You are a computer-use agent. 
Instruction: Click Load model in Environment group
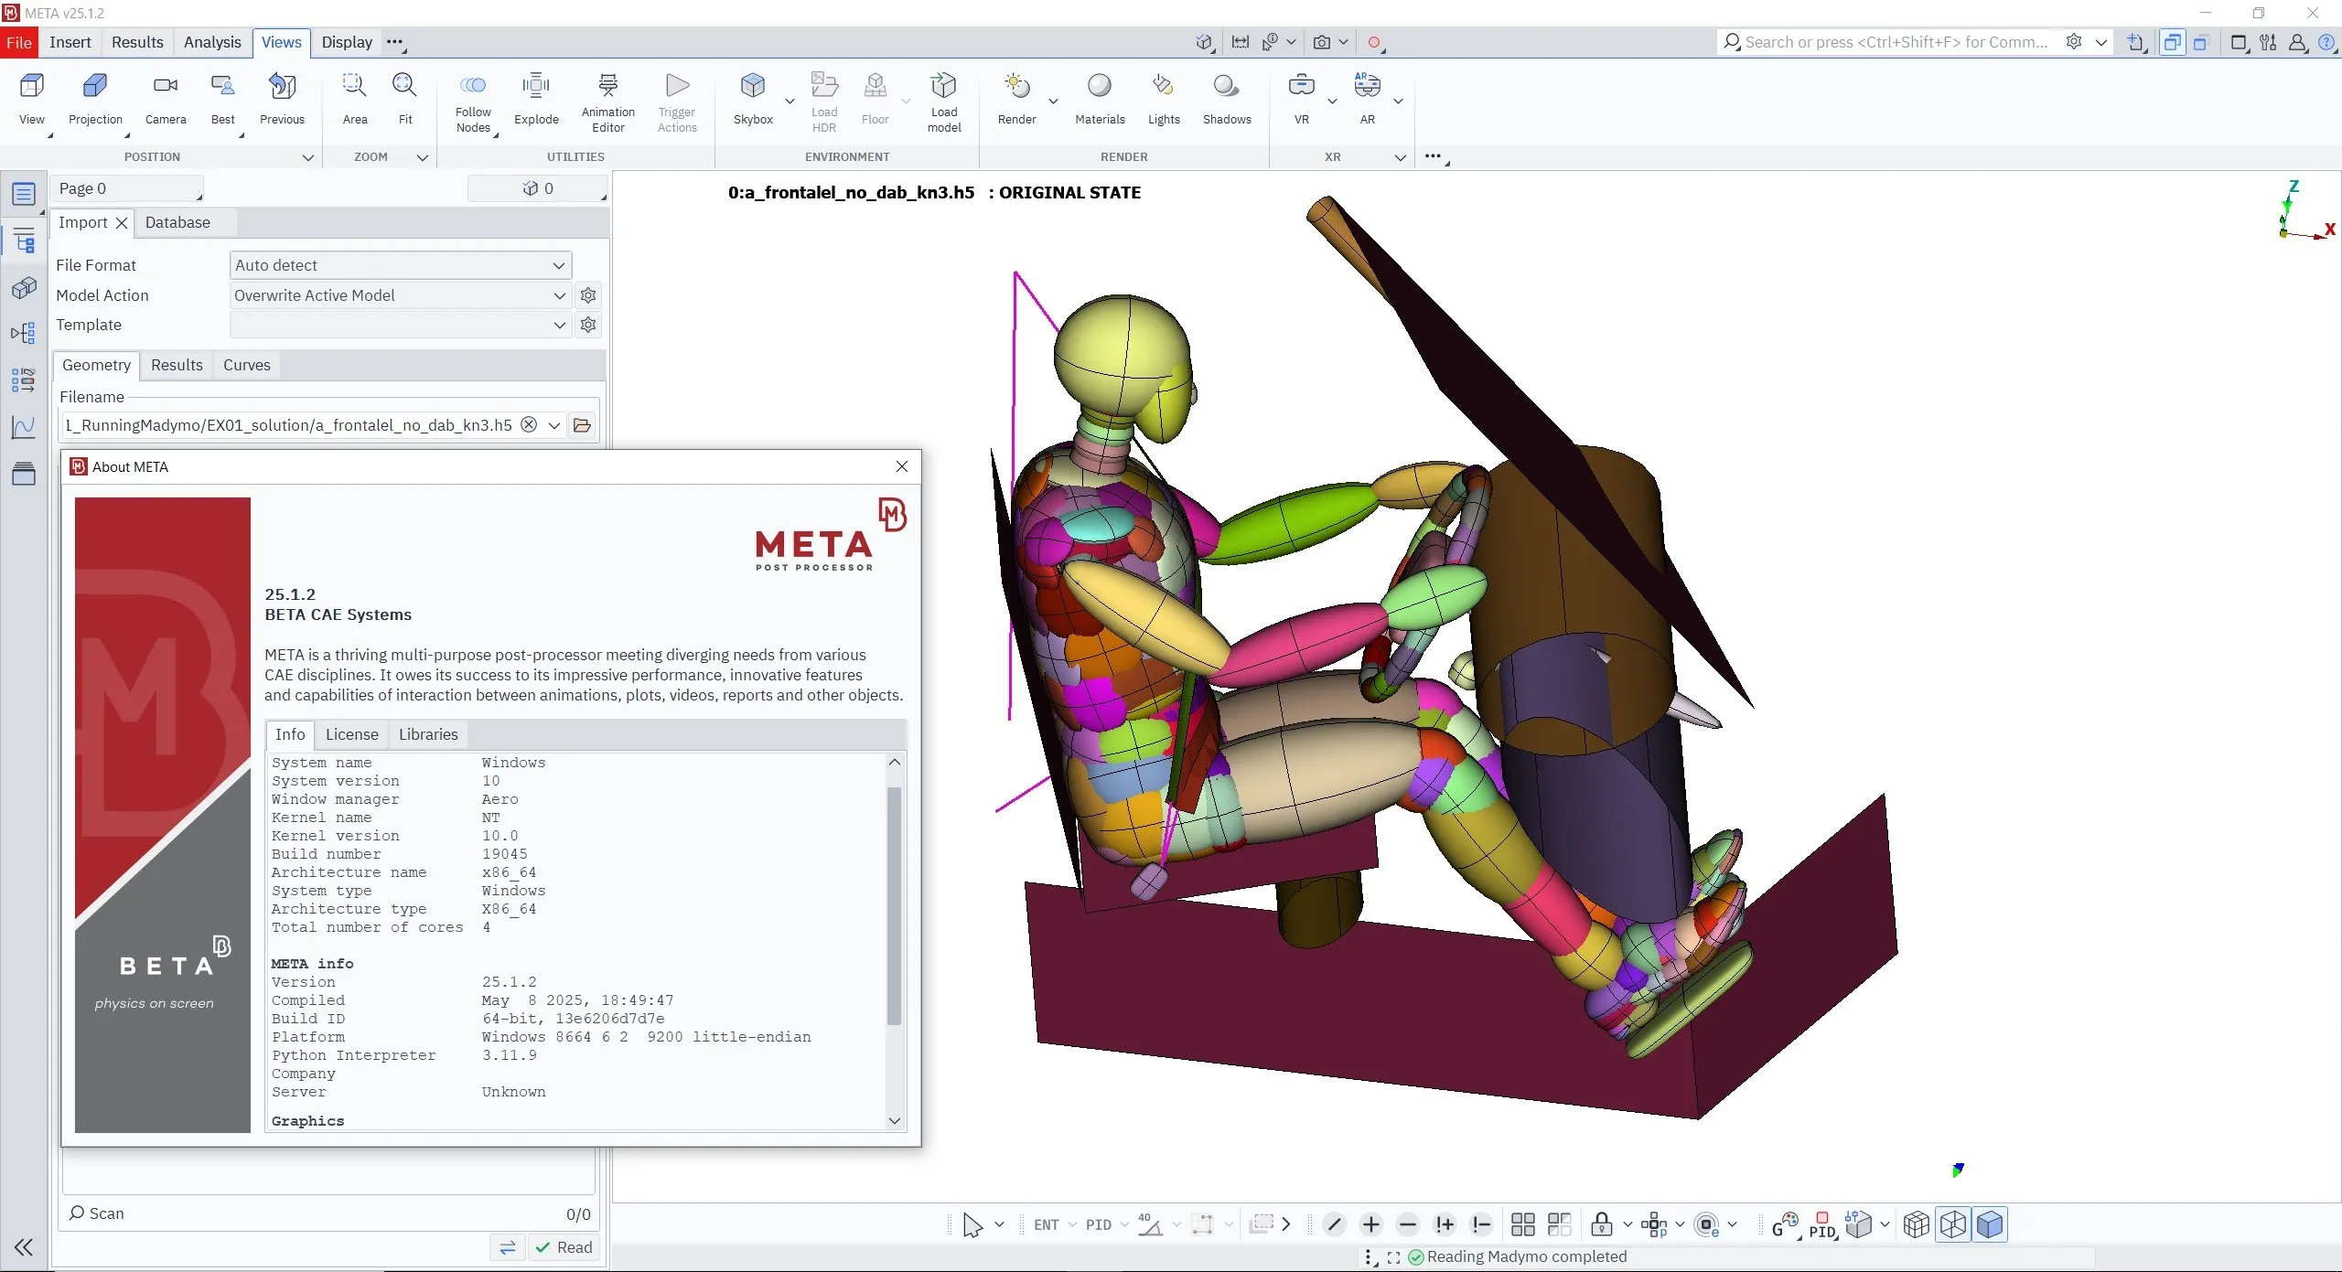tap(944, 102)
